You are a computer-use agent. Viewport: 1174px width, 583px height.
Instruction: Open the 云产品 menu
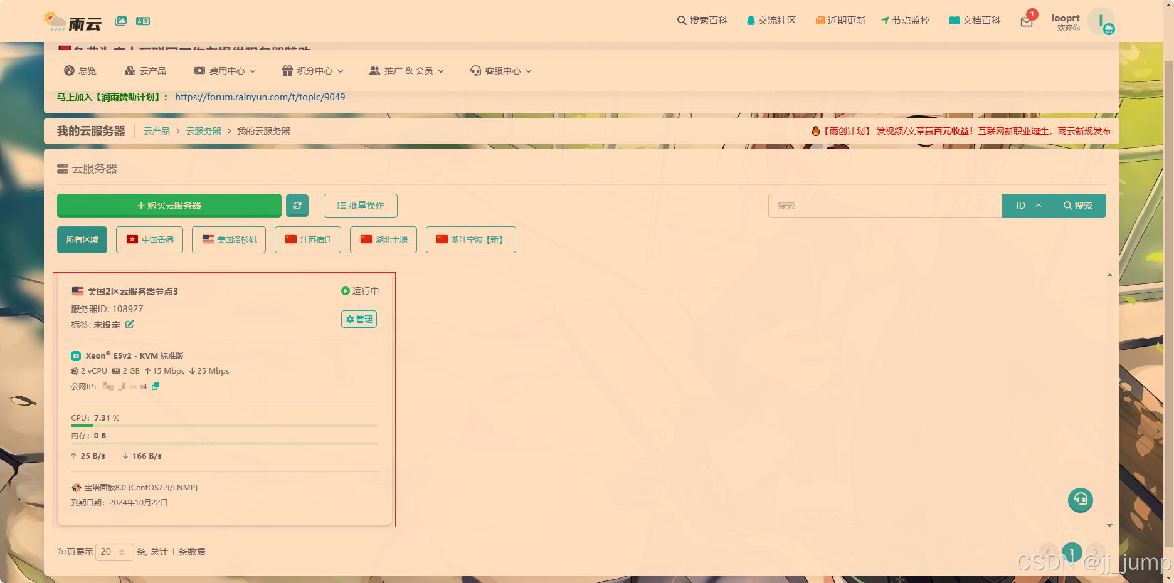point(145,71)
